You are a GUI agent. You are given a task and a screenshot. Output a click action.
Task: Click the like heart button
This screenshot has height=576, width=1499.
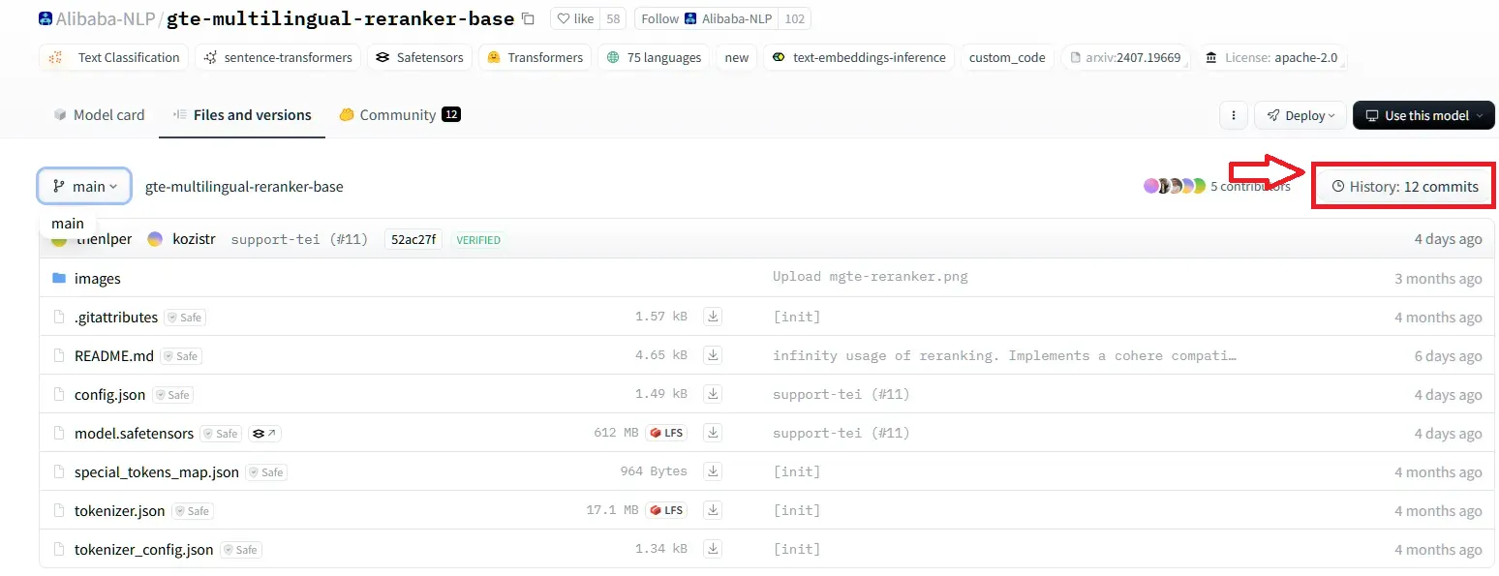576,18
